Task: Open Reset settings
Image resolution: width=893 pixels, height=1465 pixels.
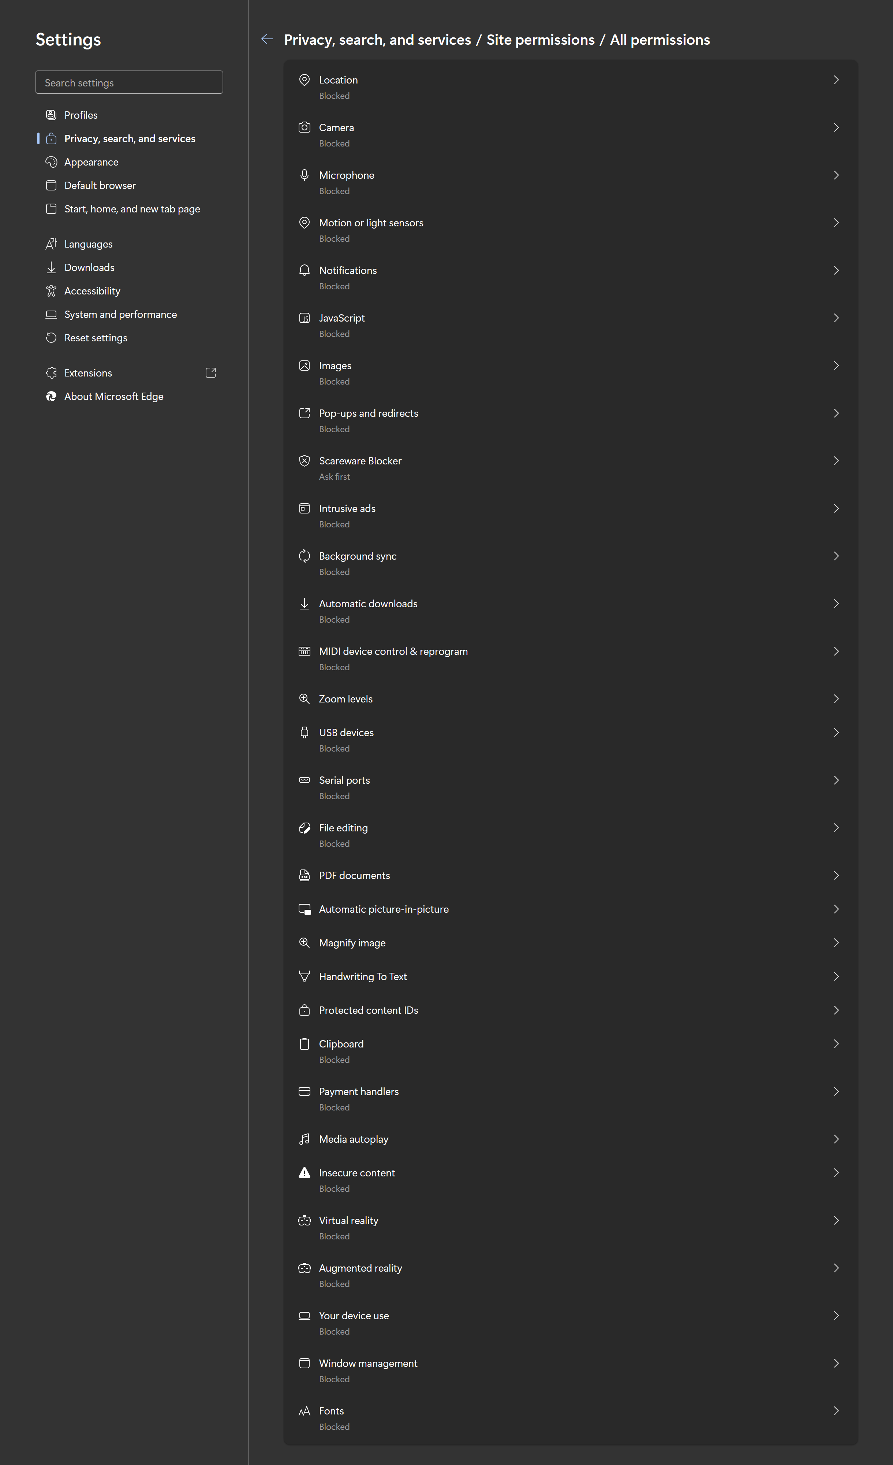Action: tap(129, 338)
